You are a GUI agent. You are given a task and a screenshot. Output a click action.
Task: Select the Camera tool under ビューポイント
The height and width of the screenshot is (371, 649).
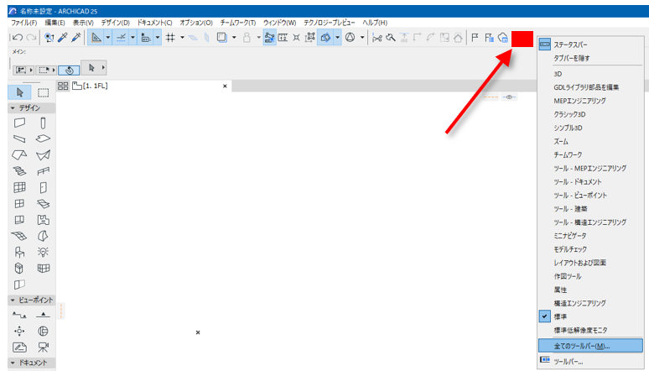pos(43,347)
